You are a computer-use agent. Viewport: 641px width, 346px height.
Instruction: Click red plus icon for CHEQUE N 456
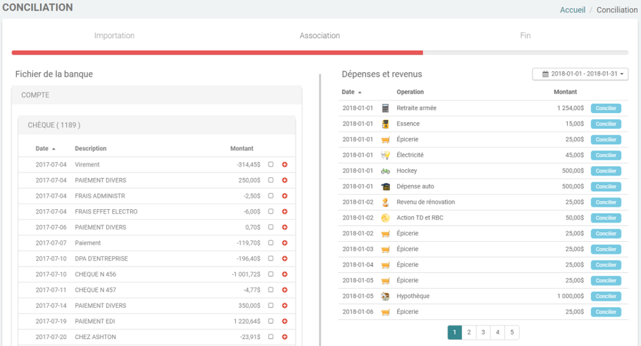pyautogui.click(x=285, y=274)
